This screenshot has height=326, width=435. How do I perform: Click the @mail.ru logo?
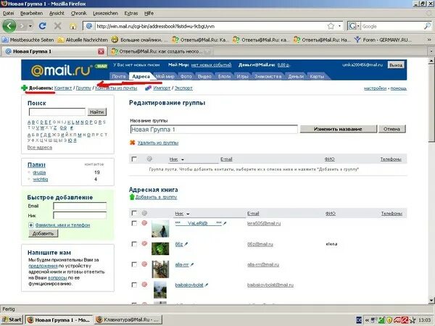click(x=62, y=70)
